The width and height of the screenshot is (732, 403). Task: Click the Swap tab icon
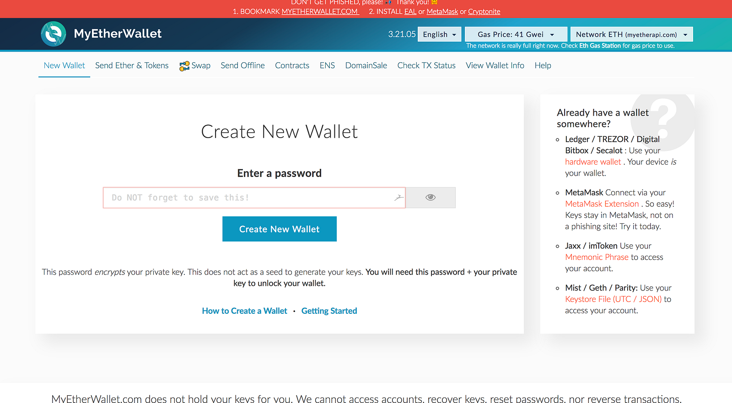(184, 66)
